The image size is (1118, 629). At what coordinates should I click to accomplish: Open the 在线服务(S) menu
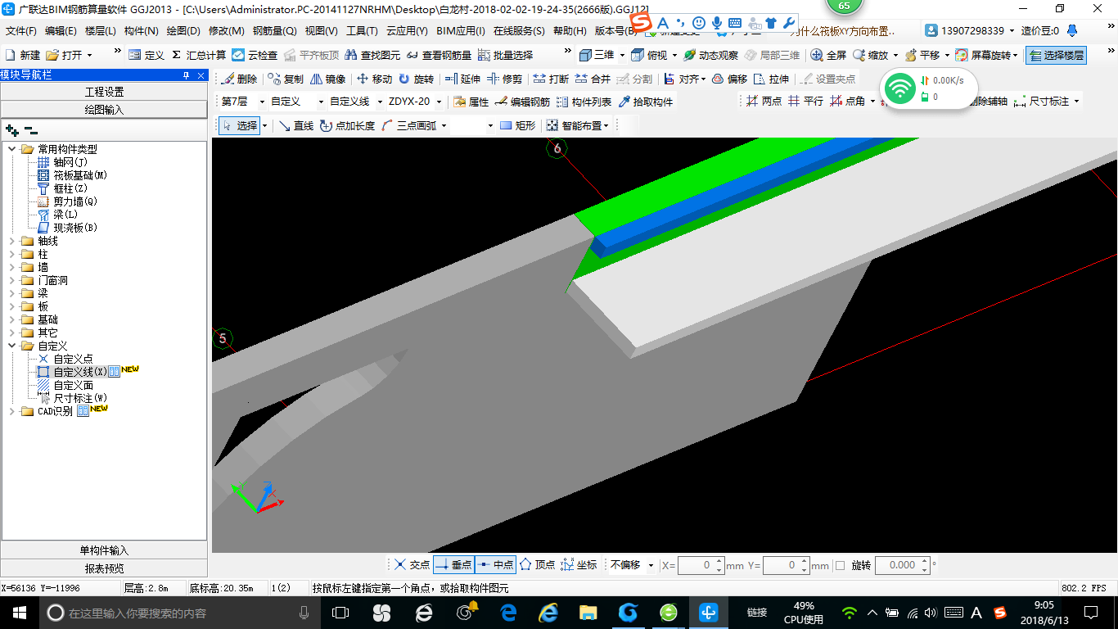coord(519,31)
